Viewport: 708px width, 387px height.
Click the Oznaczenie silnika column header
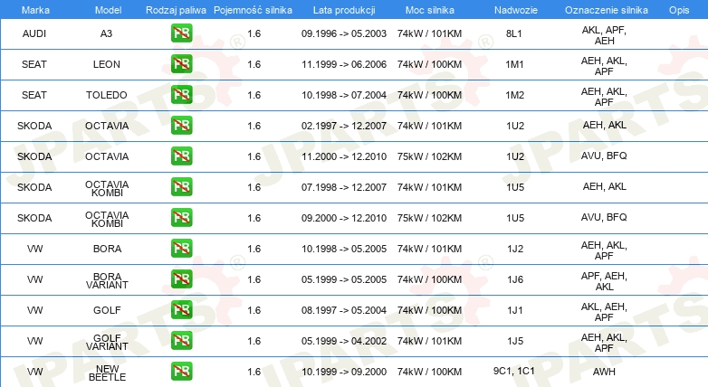click(607, 10)
